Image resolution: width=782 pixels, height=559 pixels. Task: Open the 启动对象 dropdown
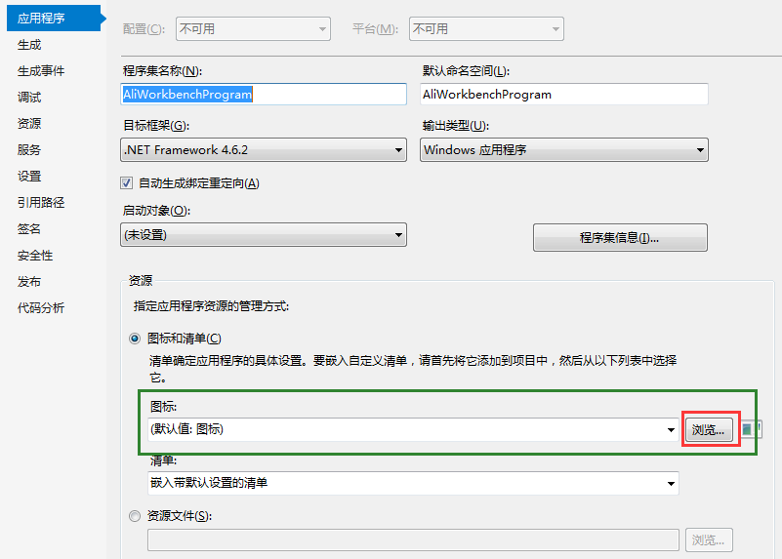tap(264, 235)
